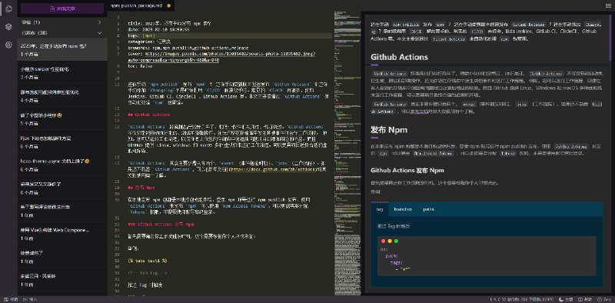
Task: Click the Github Actions heading in preview
Action: point(399,57)
